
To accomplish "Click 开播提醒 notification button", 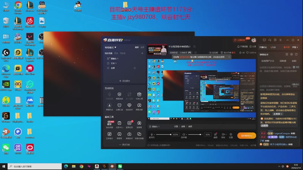I will click(242, 46).
